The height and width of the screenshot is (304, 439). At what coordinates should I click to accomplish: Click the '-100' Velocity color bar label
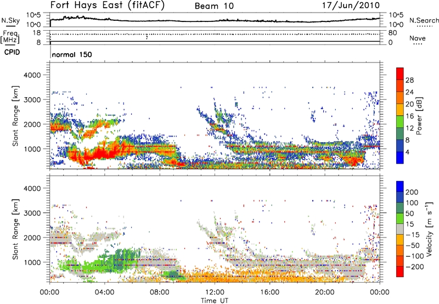414,256
